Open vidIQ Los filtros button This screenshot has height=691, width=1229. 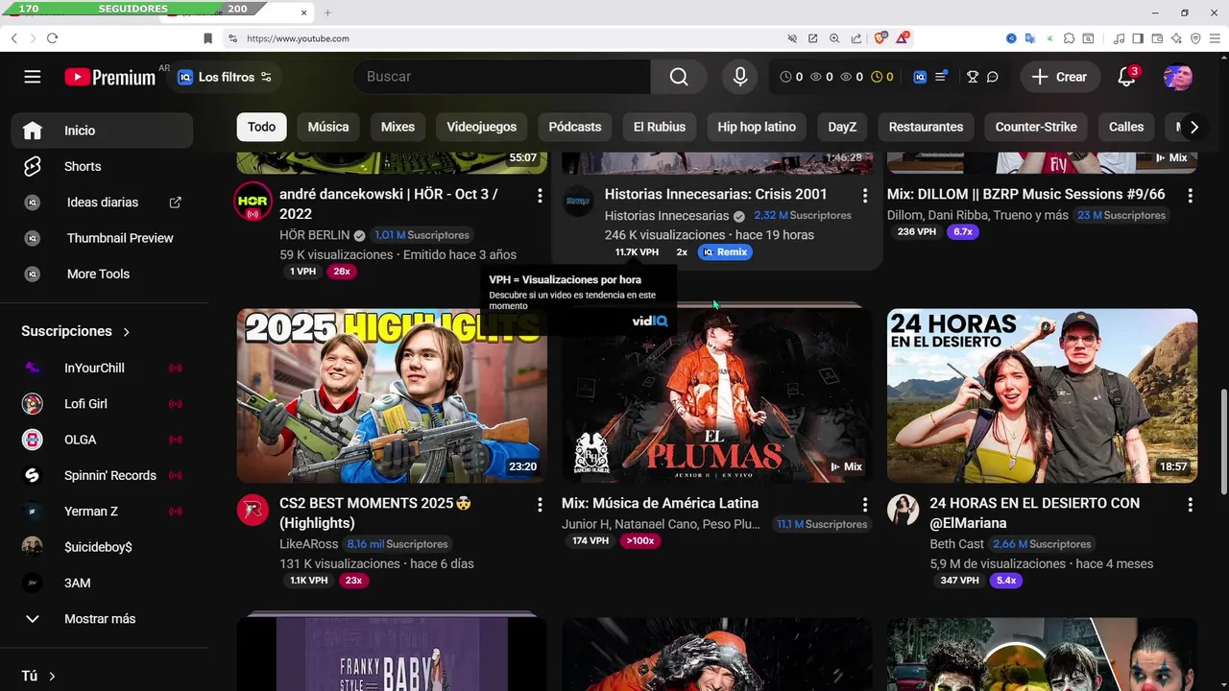click(225, 77)
